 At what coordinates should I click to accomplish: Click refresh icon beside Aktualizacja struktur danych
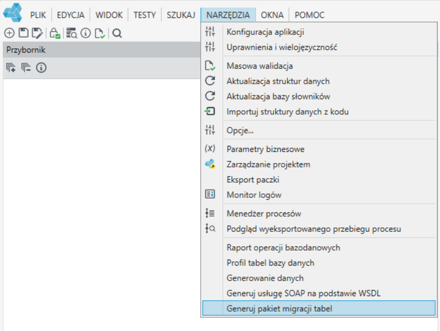point(210,81)
